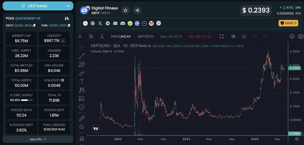Image resolution: width=304 pixels, height=145 pixels.
Task: Show Volatility info tooltip icon
Action: pos(63,80)
